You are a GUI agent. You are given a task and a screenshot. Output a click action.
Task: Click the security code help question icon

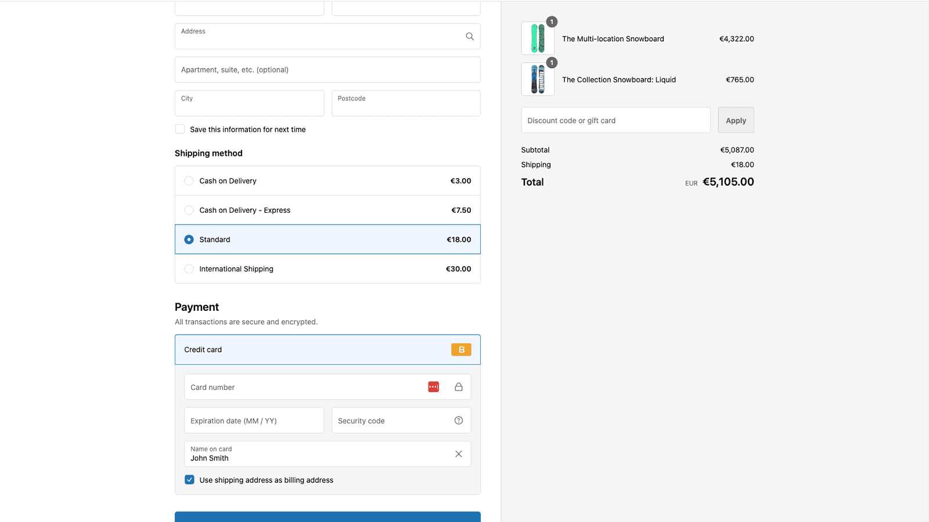[459, 420]
